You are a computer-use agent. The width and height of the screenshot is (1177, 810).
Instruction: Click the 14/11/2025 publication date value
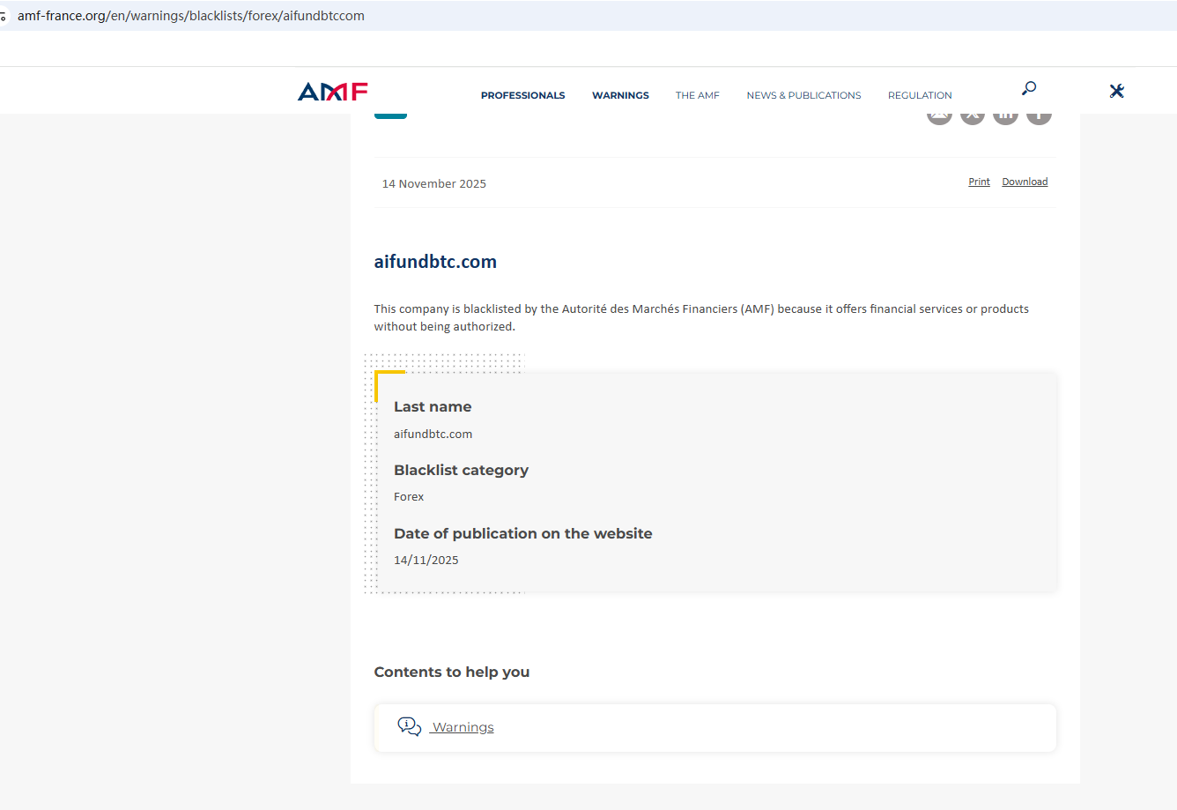point(426,560)
